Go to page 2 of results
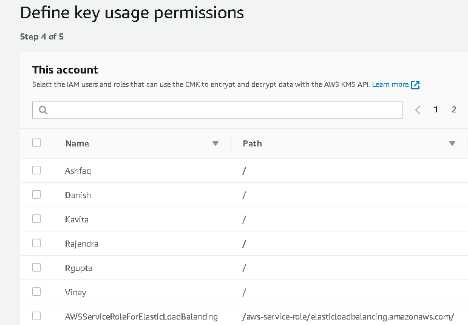 [454, 110]
